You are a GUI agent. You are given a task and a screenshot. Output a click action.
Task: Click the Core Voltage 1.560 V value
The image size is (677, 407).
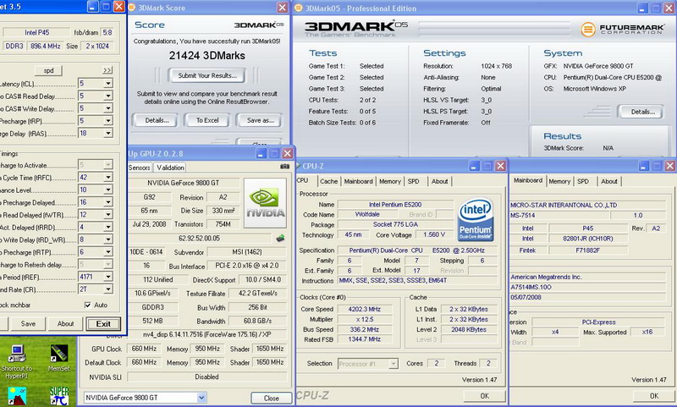pos(434,234)
